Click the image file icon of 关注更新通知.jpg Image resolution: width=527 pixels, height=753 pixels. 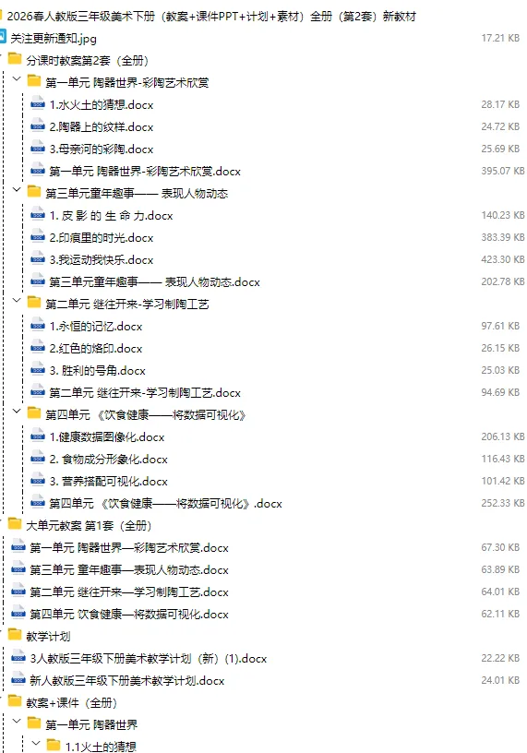click(x=3, y=38)
